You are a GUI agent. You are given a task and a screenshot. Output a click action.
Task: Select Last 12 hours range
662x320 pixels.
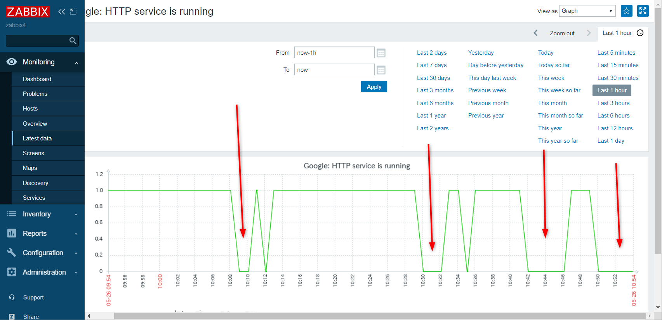(x=615, y=128)
